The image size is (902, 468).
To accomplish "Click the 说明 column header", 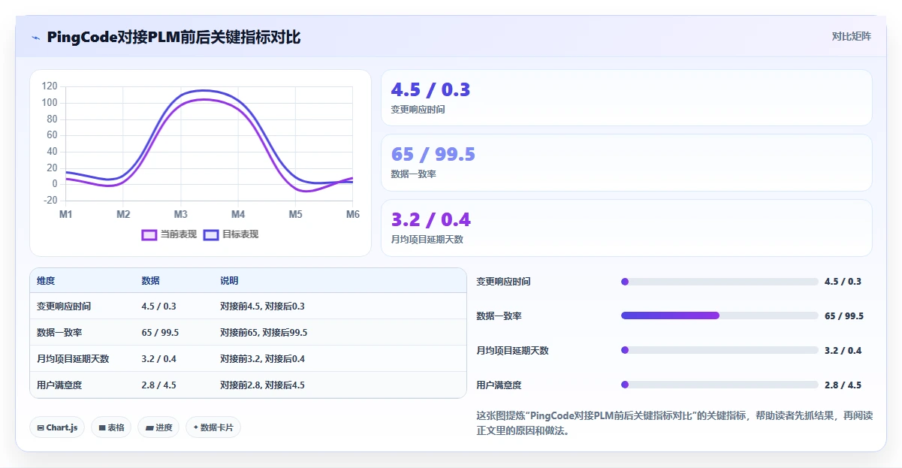I will coord(229,281).
